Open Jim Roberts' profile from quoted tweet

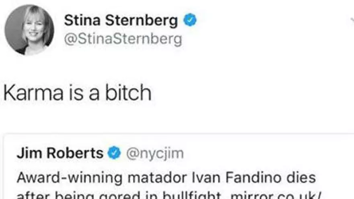[x=60, y=153]
